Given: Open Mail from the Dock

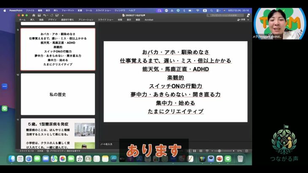Looking at the screenshot, I should click(46, 159).
